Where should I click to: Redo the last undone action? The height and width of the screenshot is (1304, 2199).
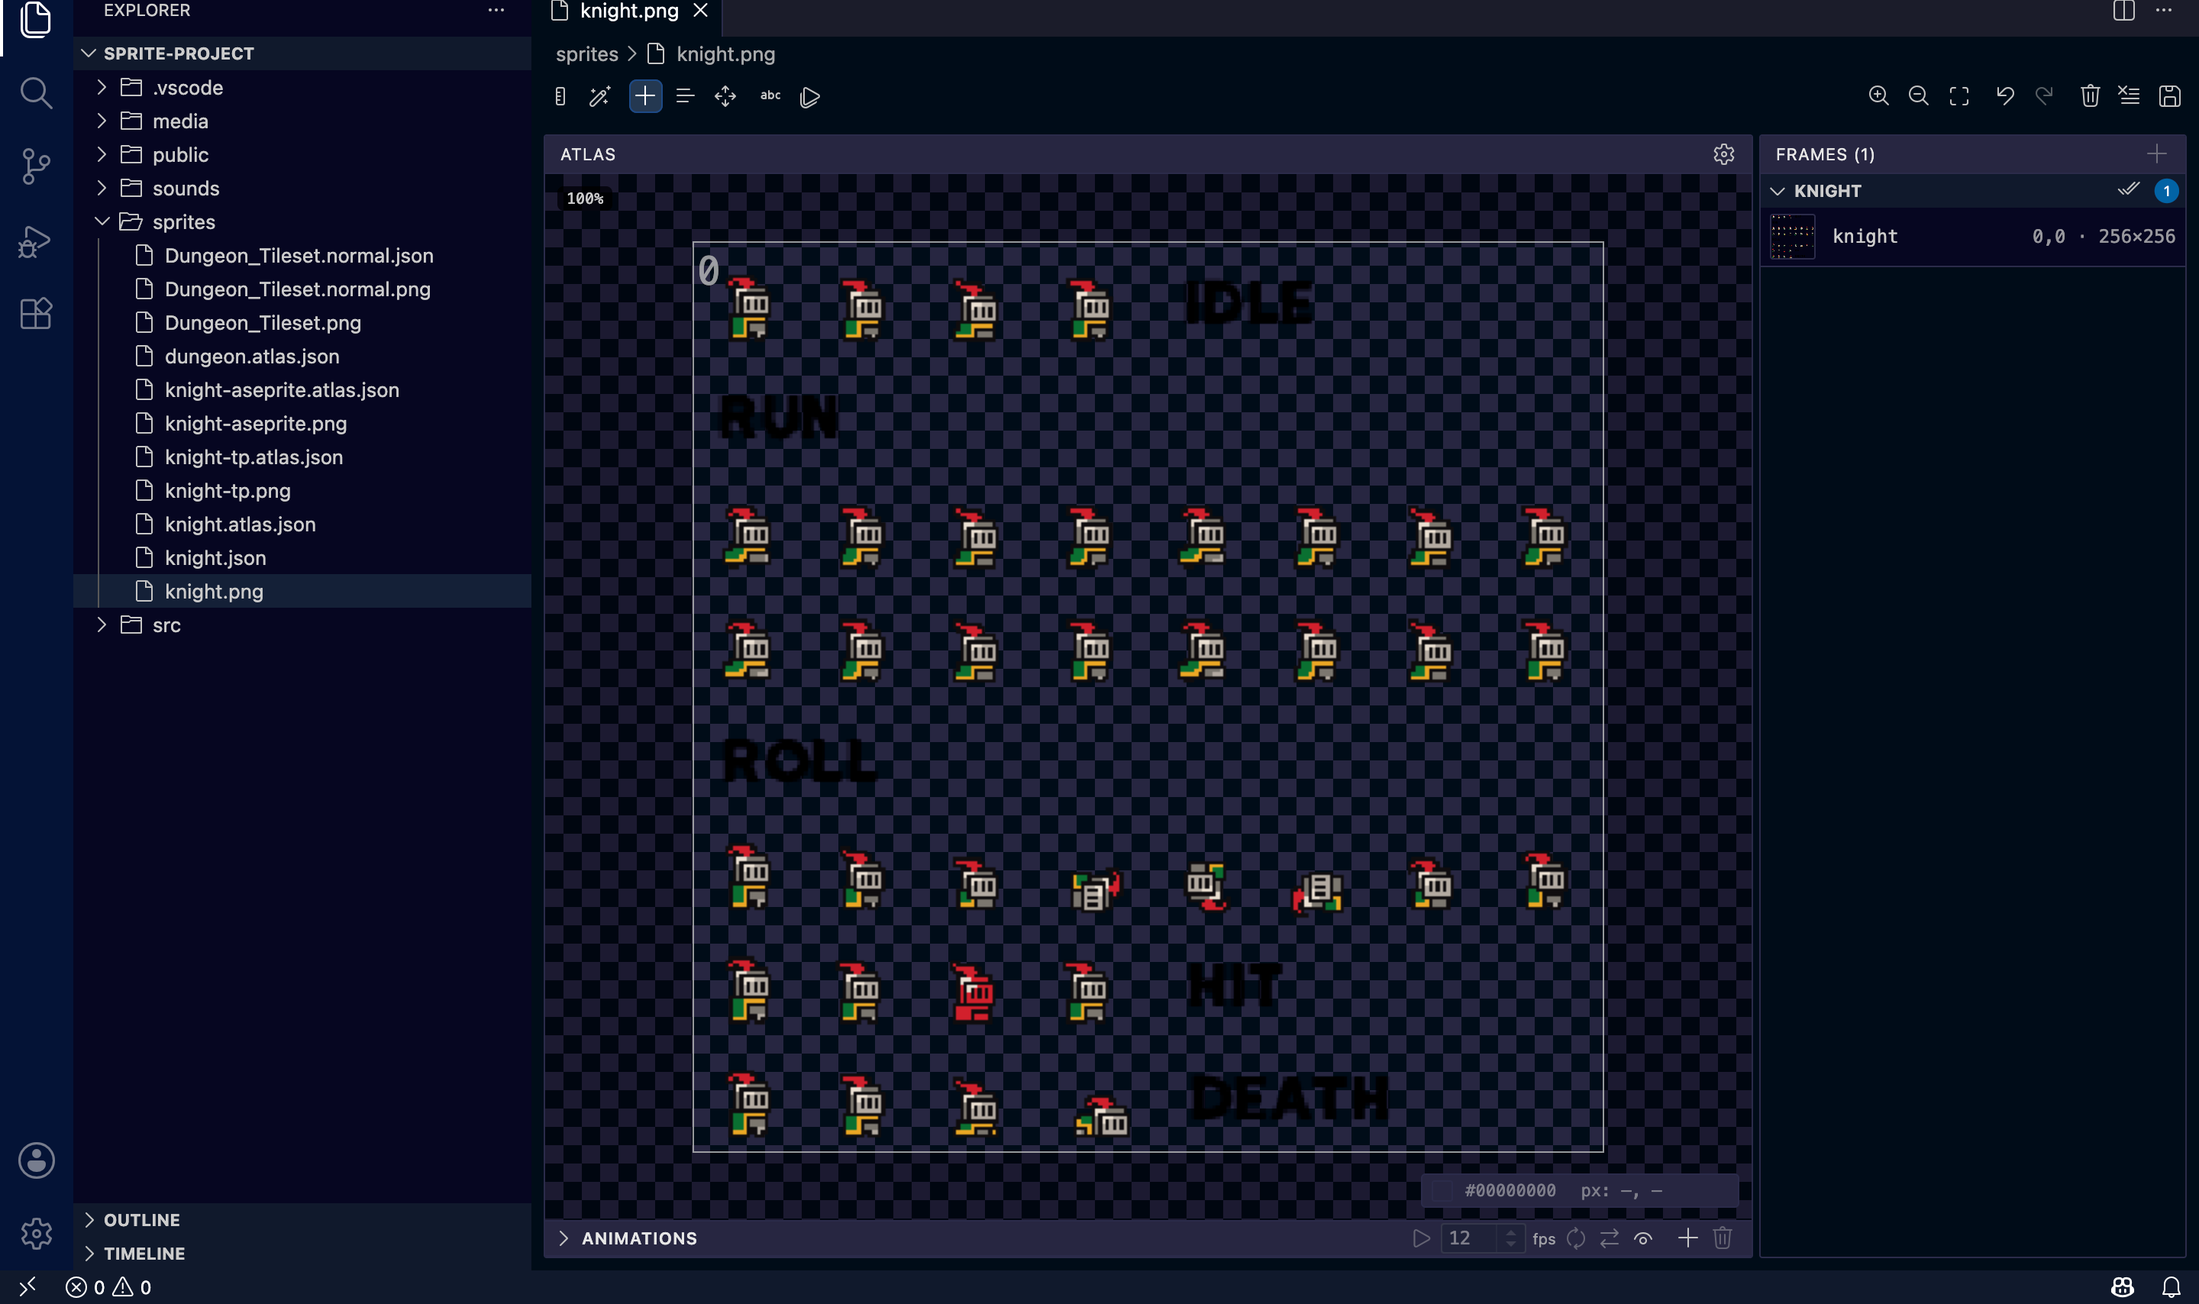coord(2044,95)
